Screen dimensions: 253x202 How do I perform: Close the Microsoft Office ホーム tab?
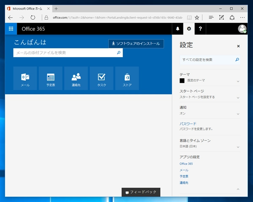coord(48,9)
